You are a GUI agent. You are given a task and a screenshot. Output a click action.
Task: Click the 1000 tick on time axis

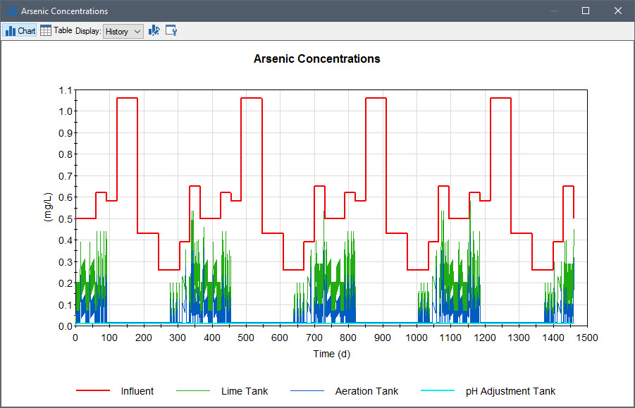(417, 338)
